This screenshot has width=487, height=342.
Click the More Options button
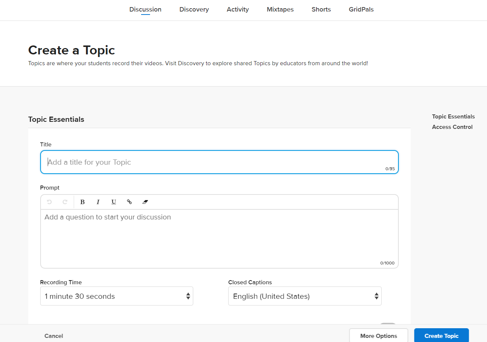[x=379, y=336]
